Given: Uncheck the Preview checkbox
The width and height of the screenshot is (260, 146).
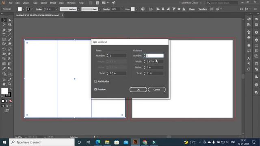Looking at the screenshot, I should click(95, 89).
